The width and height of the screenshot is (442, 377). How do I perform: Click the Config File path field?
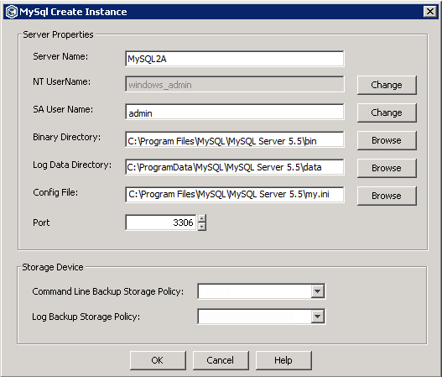click(x=235, y=195)
